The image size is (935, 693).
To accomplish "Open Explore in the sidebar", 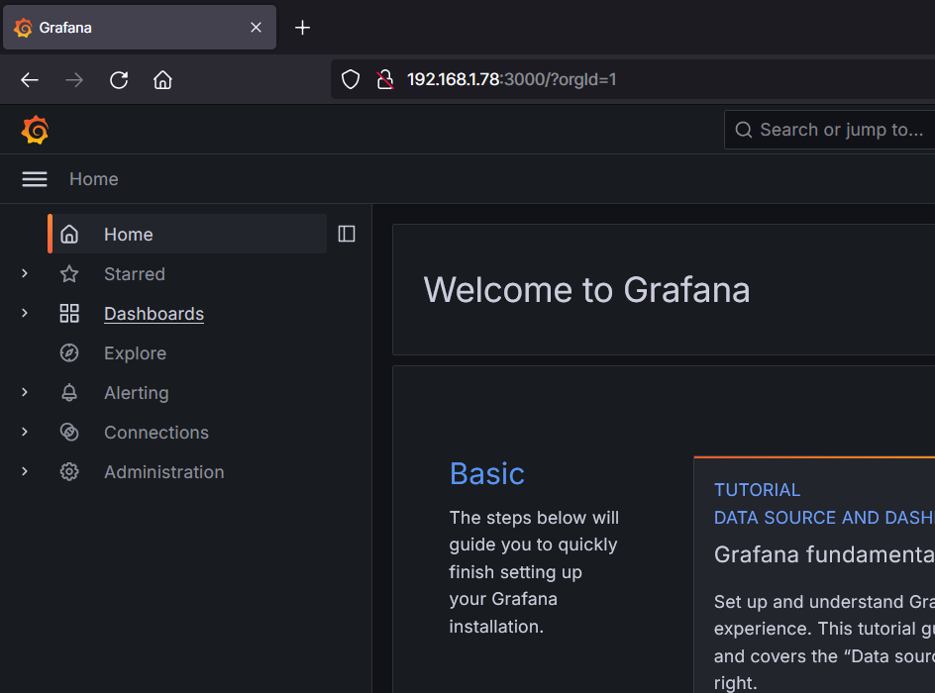I will point(135,353).
